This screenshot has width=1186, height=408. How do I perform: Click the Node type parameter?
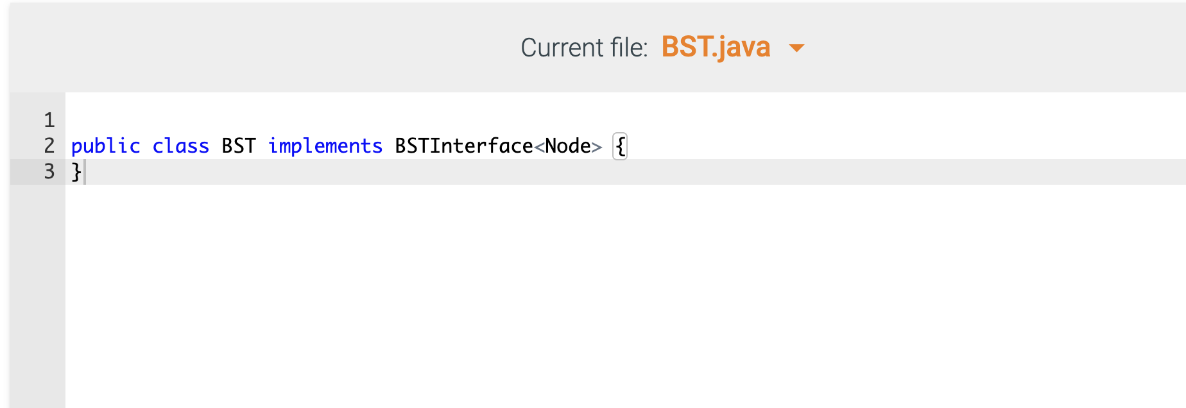pyautogui.click(x=568, y=146)
